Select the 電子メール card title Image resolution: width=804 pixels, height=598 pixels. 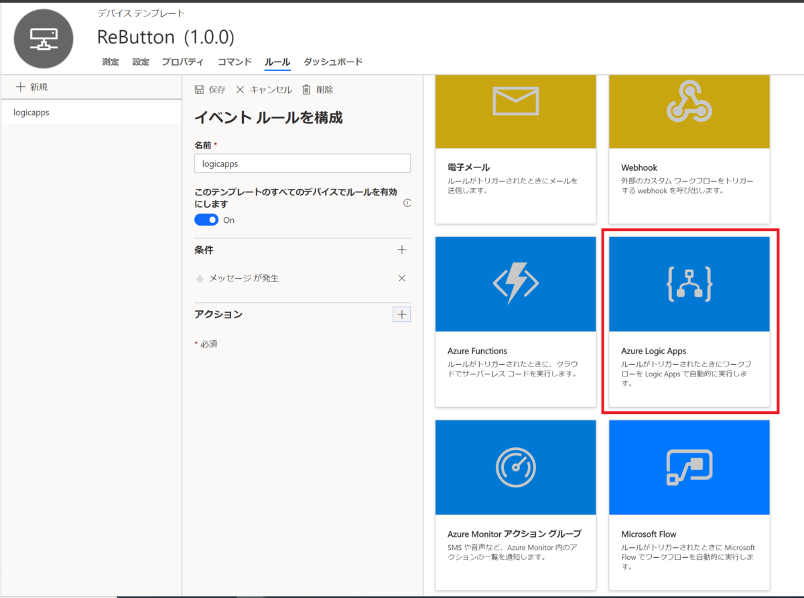click(x=468, y=167)
